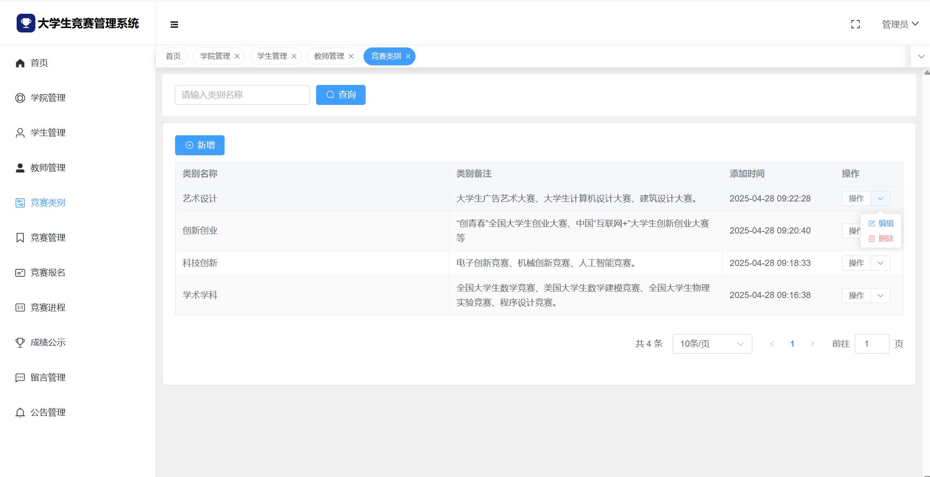The image size is (930, 477).
Task: Open 成绩公示 from sidebar
Action: (x=48, y=343)
